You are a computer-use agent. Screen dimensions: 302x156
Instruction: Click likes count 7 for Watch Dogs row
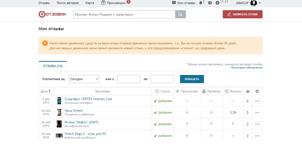pos(247,136)
